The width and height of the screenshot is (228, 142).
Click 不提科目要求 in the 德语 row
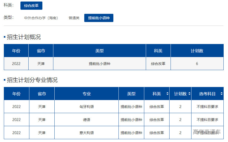[207, 120]
